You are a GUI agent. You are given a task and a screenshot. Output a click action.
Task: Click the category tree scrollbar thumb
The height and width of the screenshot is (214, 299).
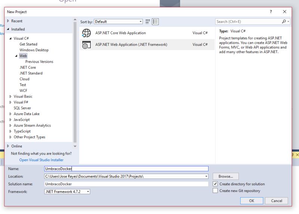[75, 82]
